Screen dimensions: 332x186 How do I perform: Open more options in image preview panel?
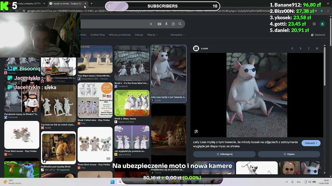[309, 49]
